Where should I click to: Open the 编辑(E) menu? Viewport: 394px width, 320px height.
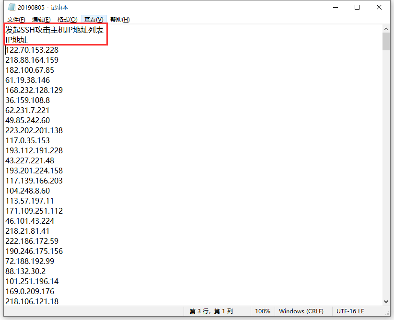[41, 20]
